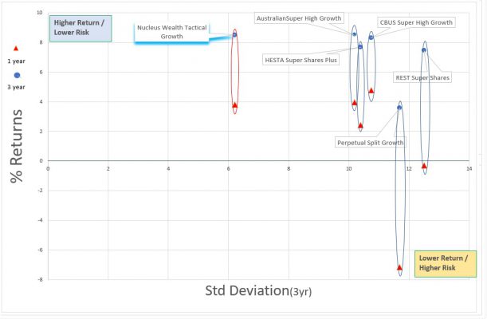The width and height of the screenshot is (487, 319).
Task: Click REST Super Shares 1 year red triangle
Action: 424,166
